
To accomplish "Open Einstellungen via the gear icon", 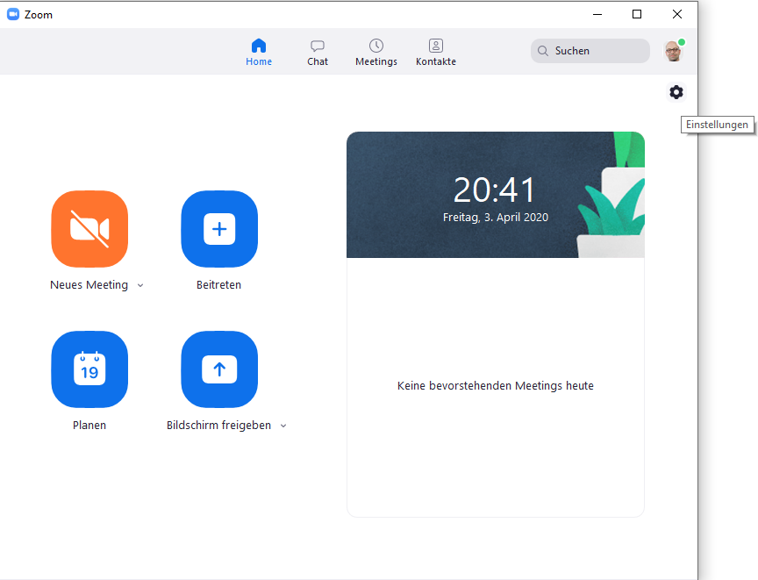I will point(676,92).
